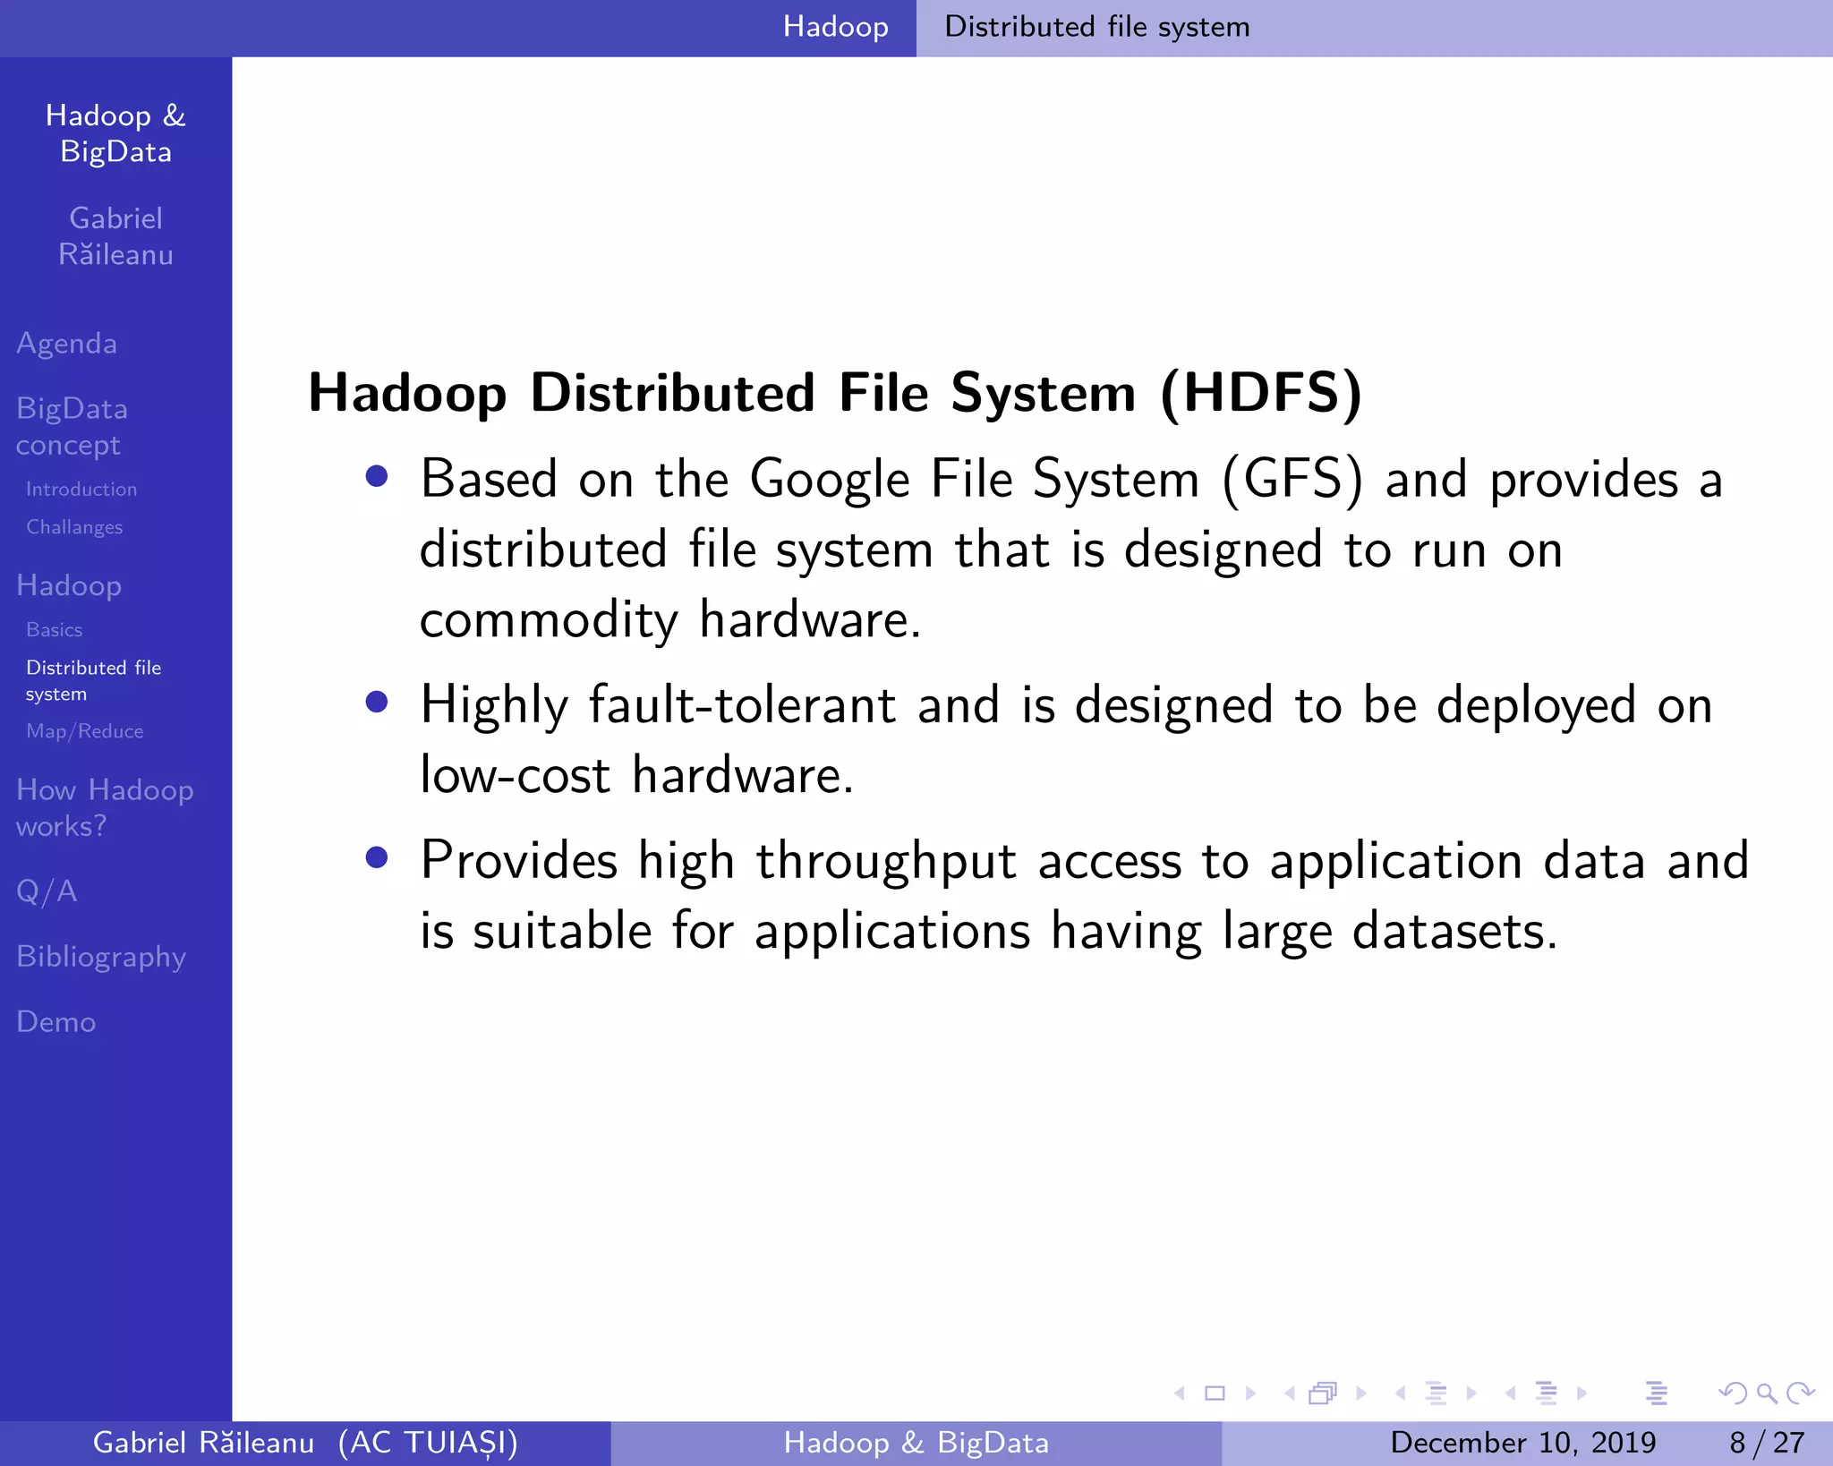Click the subsection navigation lines icon

point(1436,1394)
